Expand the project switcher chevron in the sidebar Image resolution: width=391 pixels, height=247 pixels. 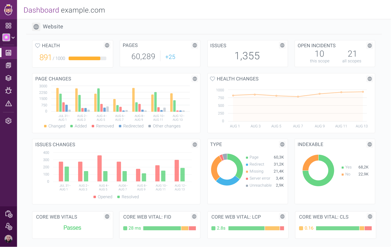coord(13,37)
